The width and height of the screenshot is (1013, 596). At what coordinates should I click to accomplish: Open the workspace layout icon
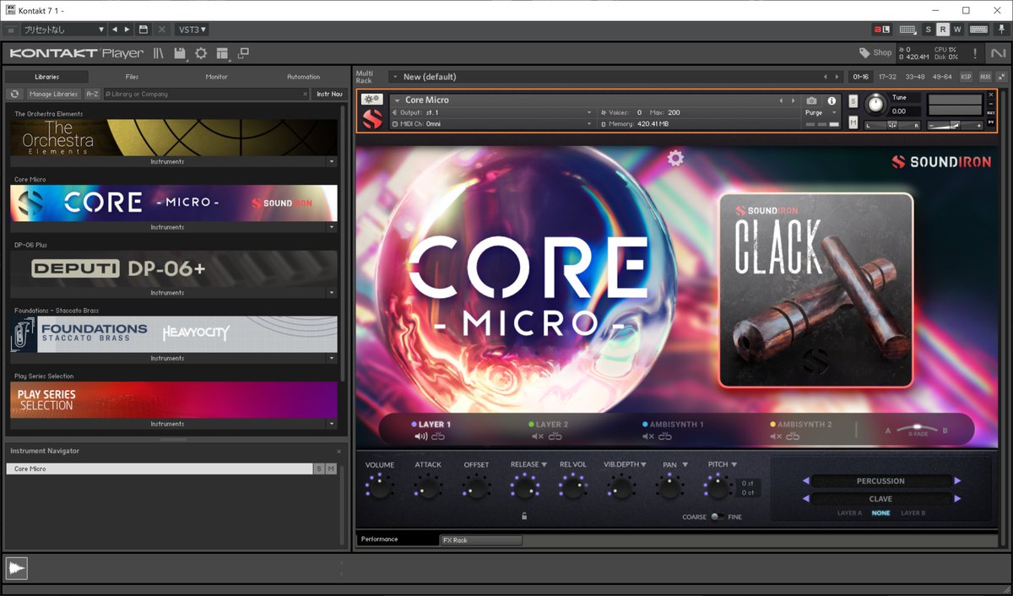[x=222, y=53]
